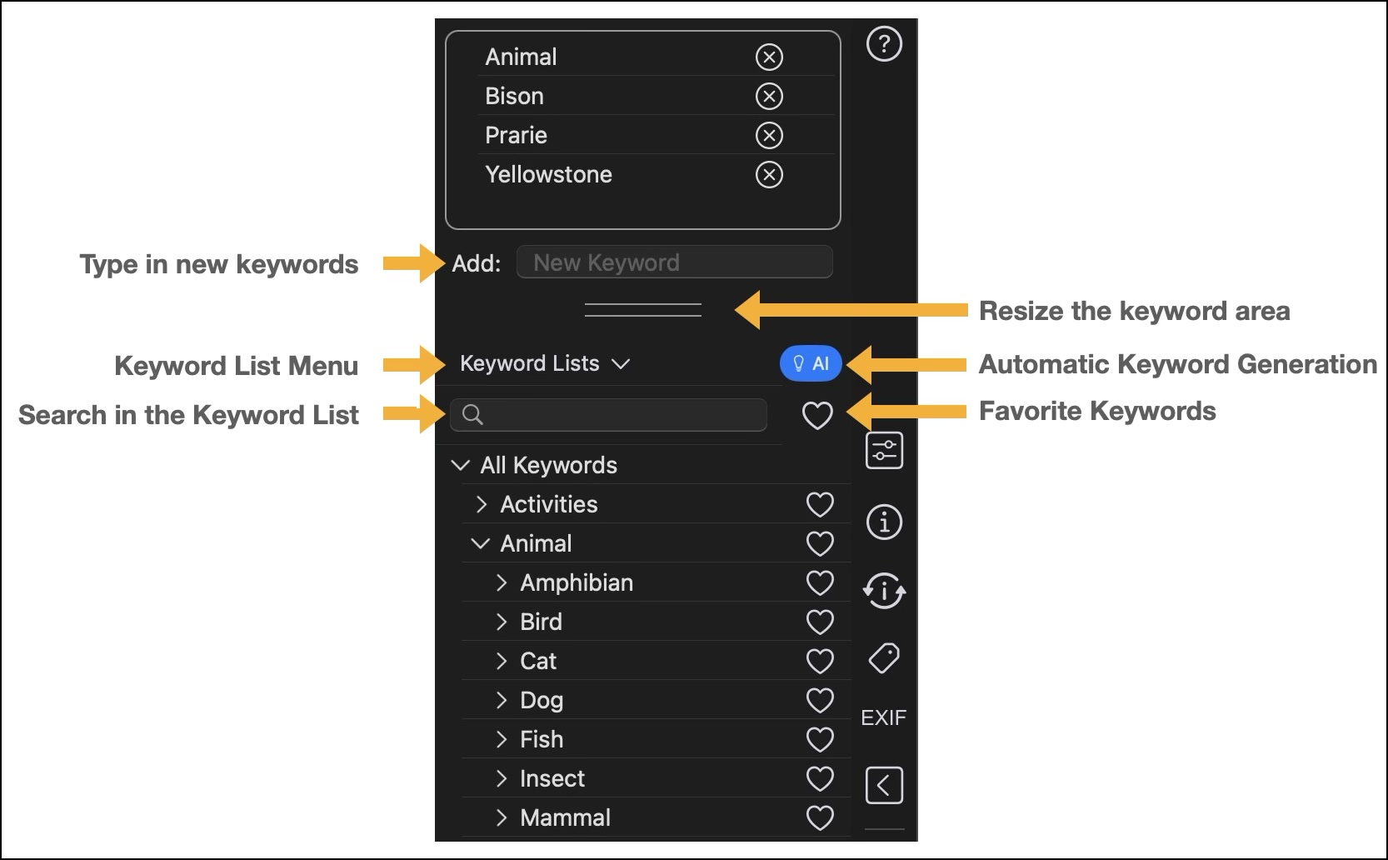The height and width of the screenshot is (860, 1388).
Task: Toggle the favorite keywords filter heart
Action: [x=817, y=415]
